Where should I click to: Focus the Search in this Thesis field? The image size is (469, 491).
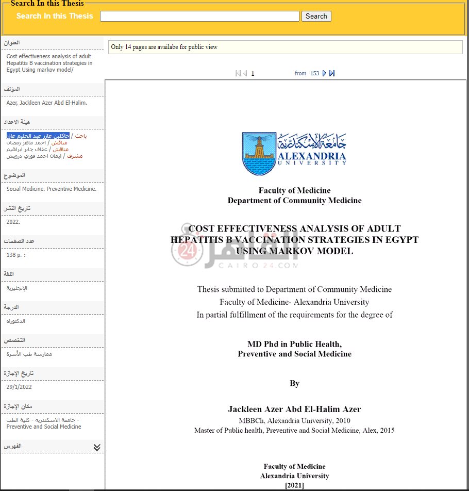pos(199,17)
